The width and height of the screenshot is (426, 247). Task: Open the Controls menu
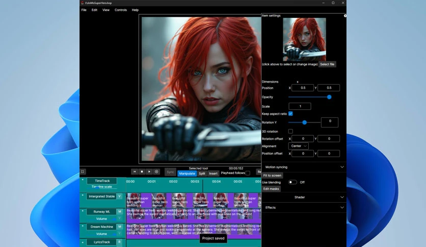pos(121,10)
